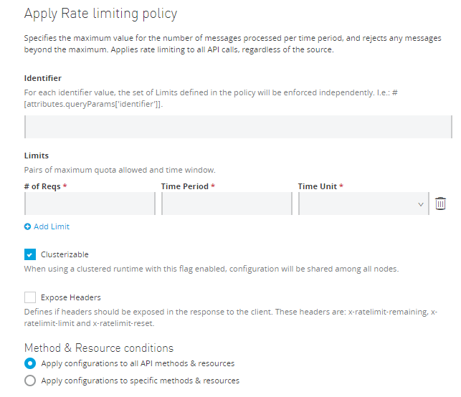Click the Add Limit link
Screen dimensions: 461x397
(52, 226)
